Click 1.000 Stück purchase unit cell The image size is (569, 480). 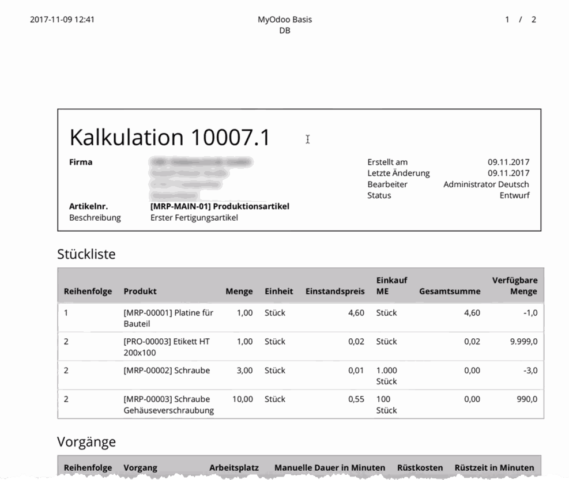pyautogui.click(x=386, y=376)
